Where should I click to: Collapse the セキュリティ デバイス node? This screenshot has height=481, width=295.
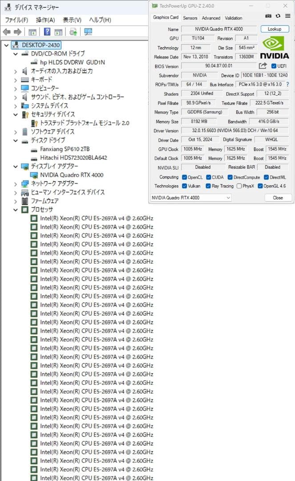pyautogui.click(x=16, y=114)
